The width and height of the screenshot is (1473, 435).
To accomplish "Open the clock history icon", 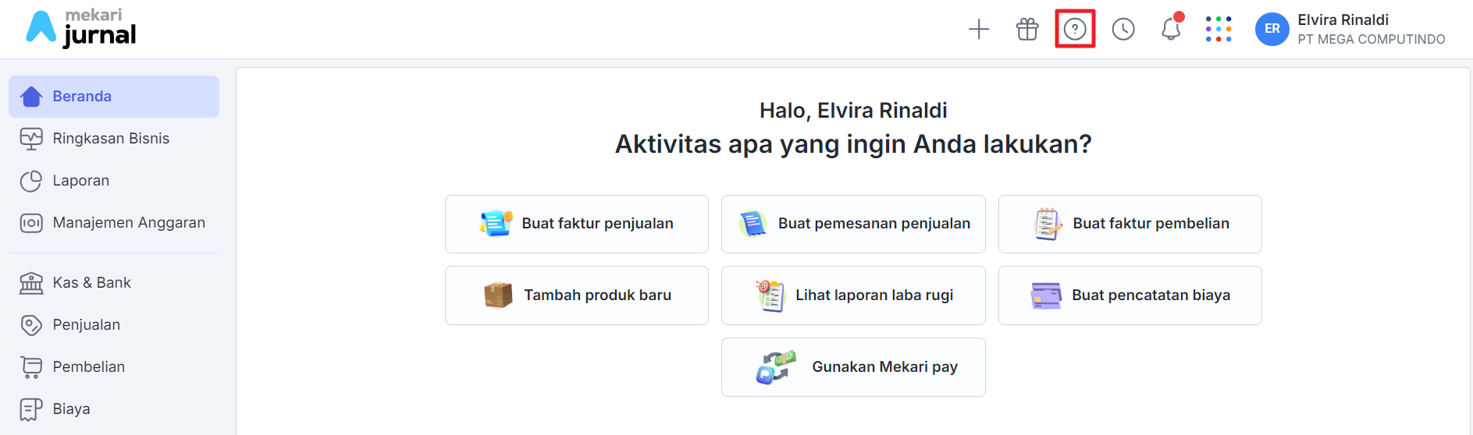I will (x=1123, y=30).
